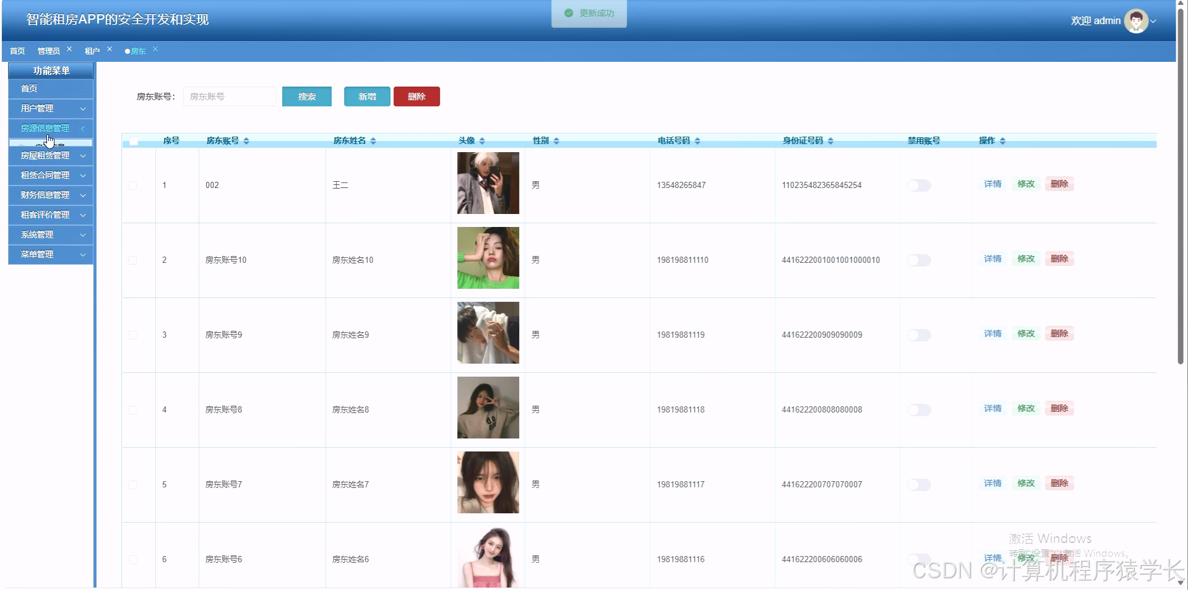The height and width of the screenshot is (590, 1188).
Task: Open 详情 for account 002
Action: (992, 184)
